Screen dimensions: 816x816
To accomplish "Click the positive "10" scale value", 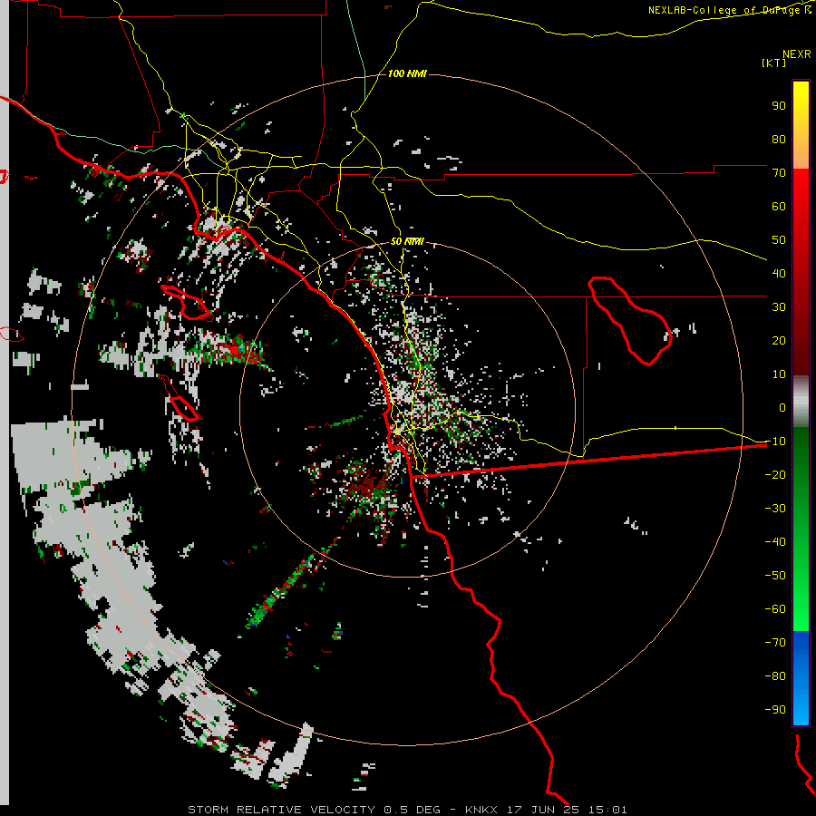I will (779, 374).
